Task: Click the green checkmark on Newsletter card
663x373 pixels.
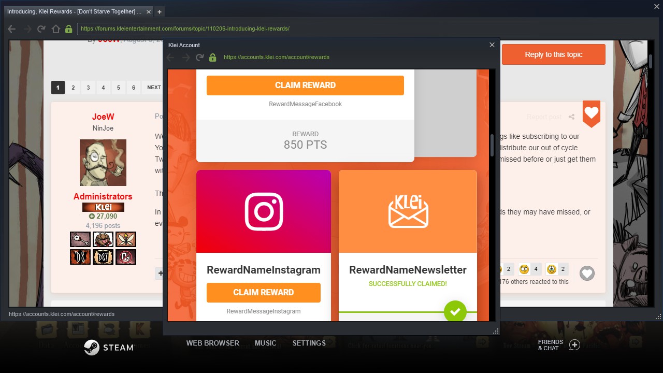Action: click(455, 311)
